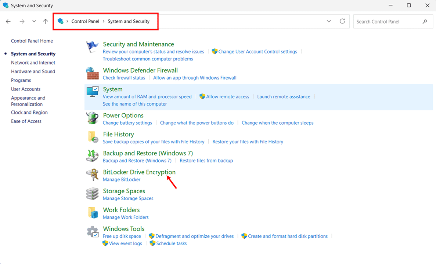Click the Windows Tools gear icon
436x264 pixels.
tap(92, 232)
